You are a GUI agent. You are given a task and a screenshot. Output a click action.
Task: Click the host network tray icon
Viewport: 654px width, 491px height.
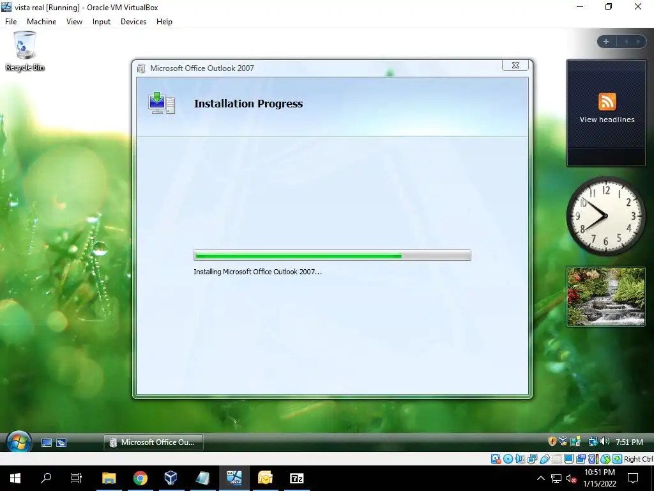[556, 478]
